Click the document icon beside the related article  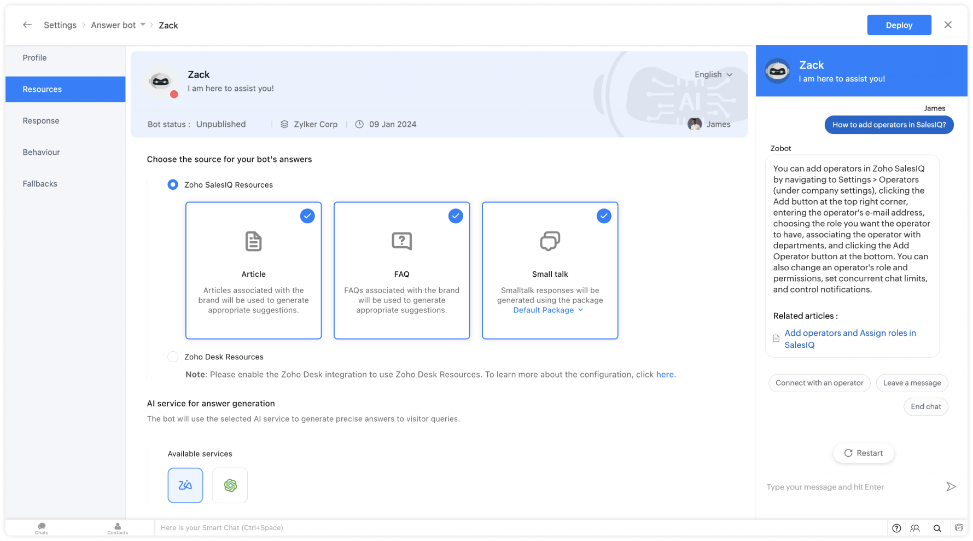click(776, 339)
